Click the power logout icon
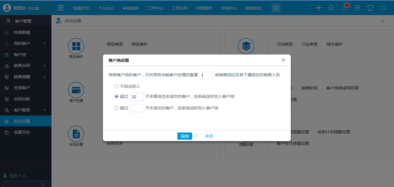Screen dimensions: 394x187 [383, 8]
